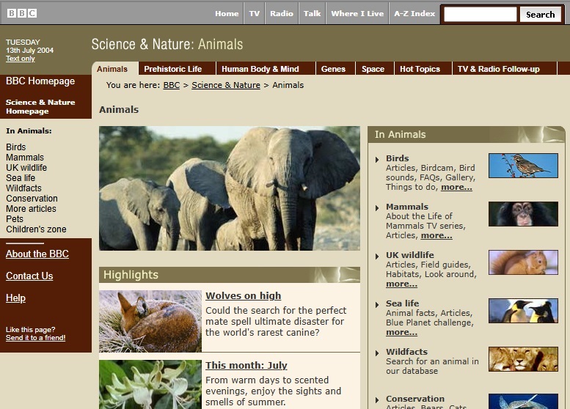
Task: Click the chimpanzee Mammals thumbnail
Action: pos(523,214)
